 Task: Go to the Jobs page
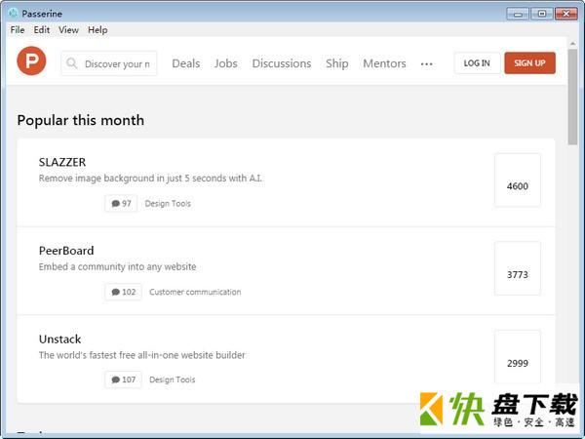click(x=226, y=63)
